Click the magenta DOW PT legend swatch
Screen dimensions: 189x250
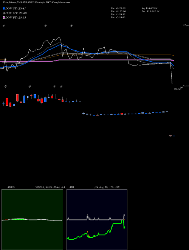coord(4,17)
